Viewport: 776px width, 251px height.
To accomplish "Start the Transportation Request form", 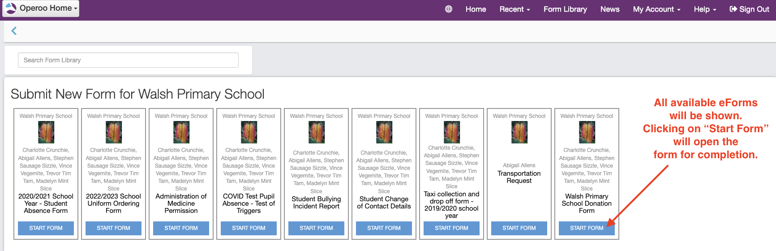I will click(519, 228).
